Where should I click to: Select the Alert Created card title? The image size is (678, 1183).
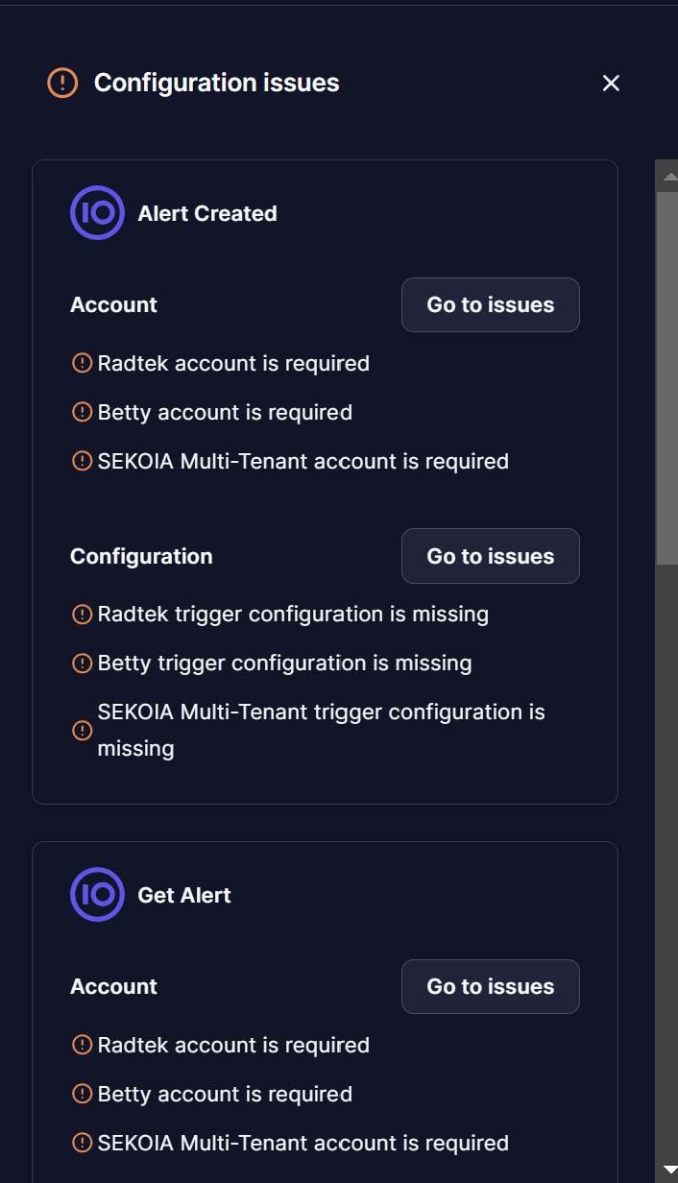[x=207, y=213]
